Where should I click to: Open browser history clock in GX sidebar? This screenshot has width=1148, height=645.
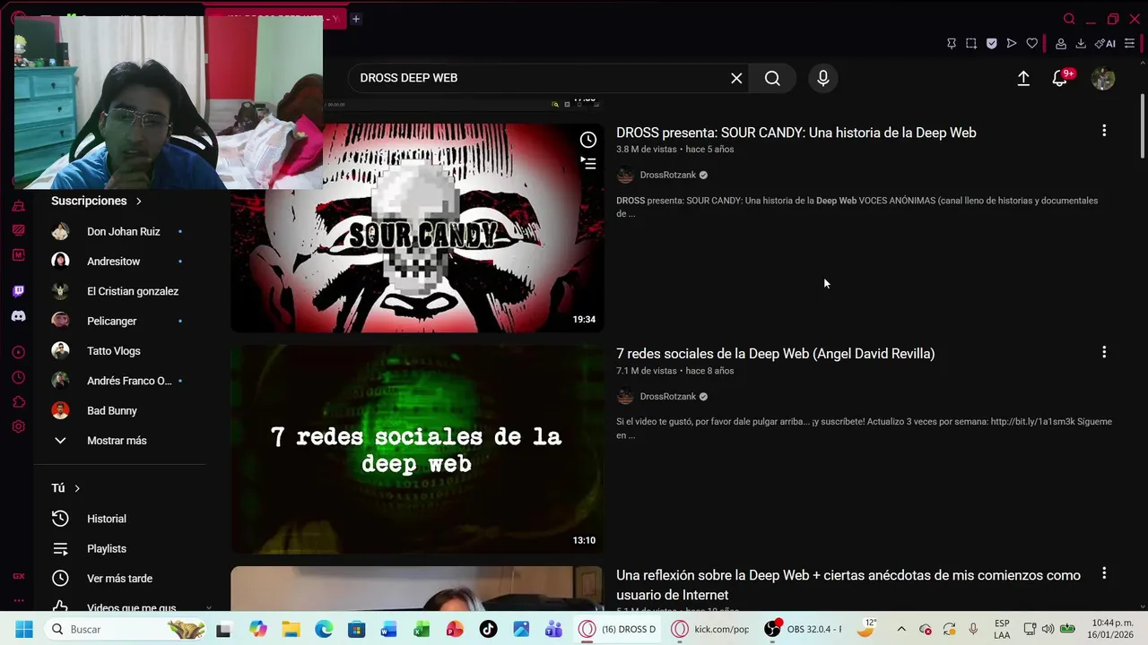point(18,377)
